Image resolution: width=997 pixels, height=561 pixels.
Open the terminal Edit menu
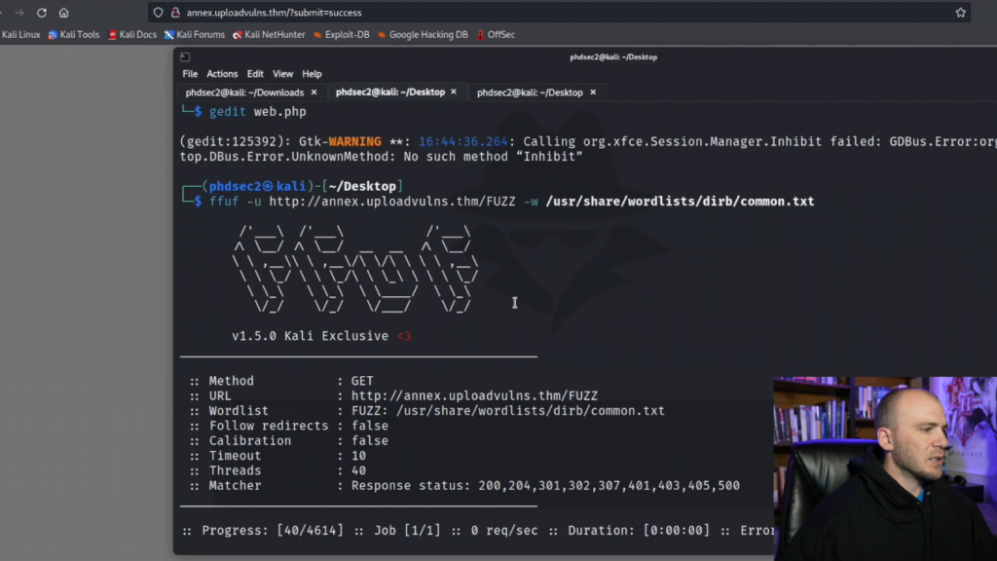255,74
